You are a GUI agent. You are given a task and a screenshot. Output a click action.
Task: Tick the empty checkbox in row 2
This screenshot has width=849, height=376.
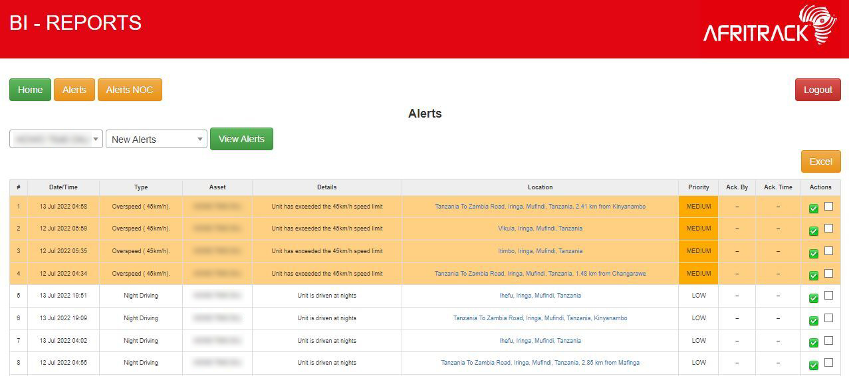point(828,229)
